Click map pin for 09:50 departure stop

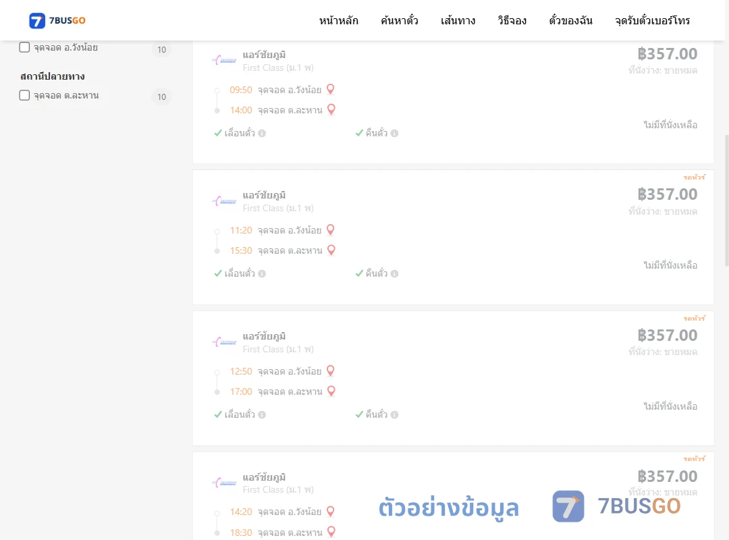click(331, 89)
